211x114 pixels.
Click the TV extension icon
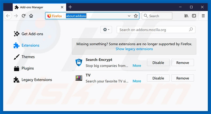(79, 78)
